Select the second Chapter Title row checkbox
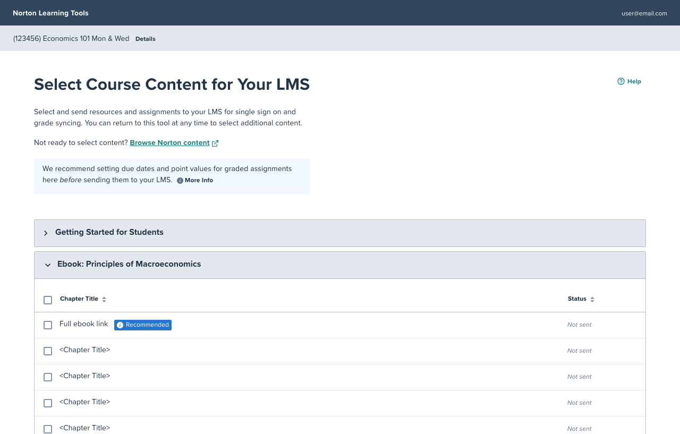Viewport: 680px width, 434px height. (48, 377)
